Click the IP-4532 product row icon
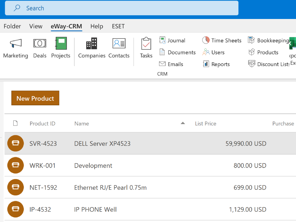Image resolution: width=296 pixels, height=222 pixels. (15, 209)
